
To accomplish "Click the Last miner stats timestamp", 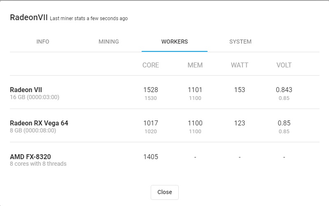I will (x=89, y=19).
